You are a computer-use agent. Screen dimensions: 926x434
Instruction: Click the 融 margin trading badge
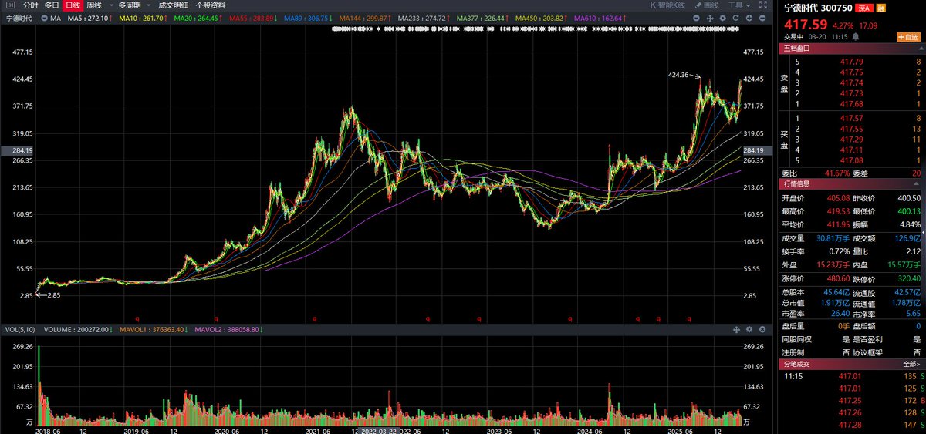[x=880, y=7]
